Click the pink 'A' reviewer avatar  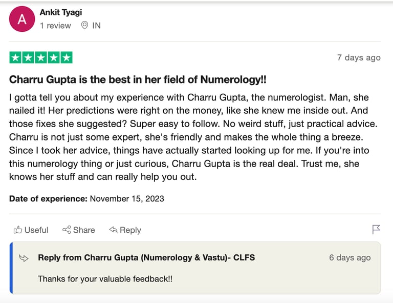pos(22,19)
